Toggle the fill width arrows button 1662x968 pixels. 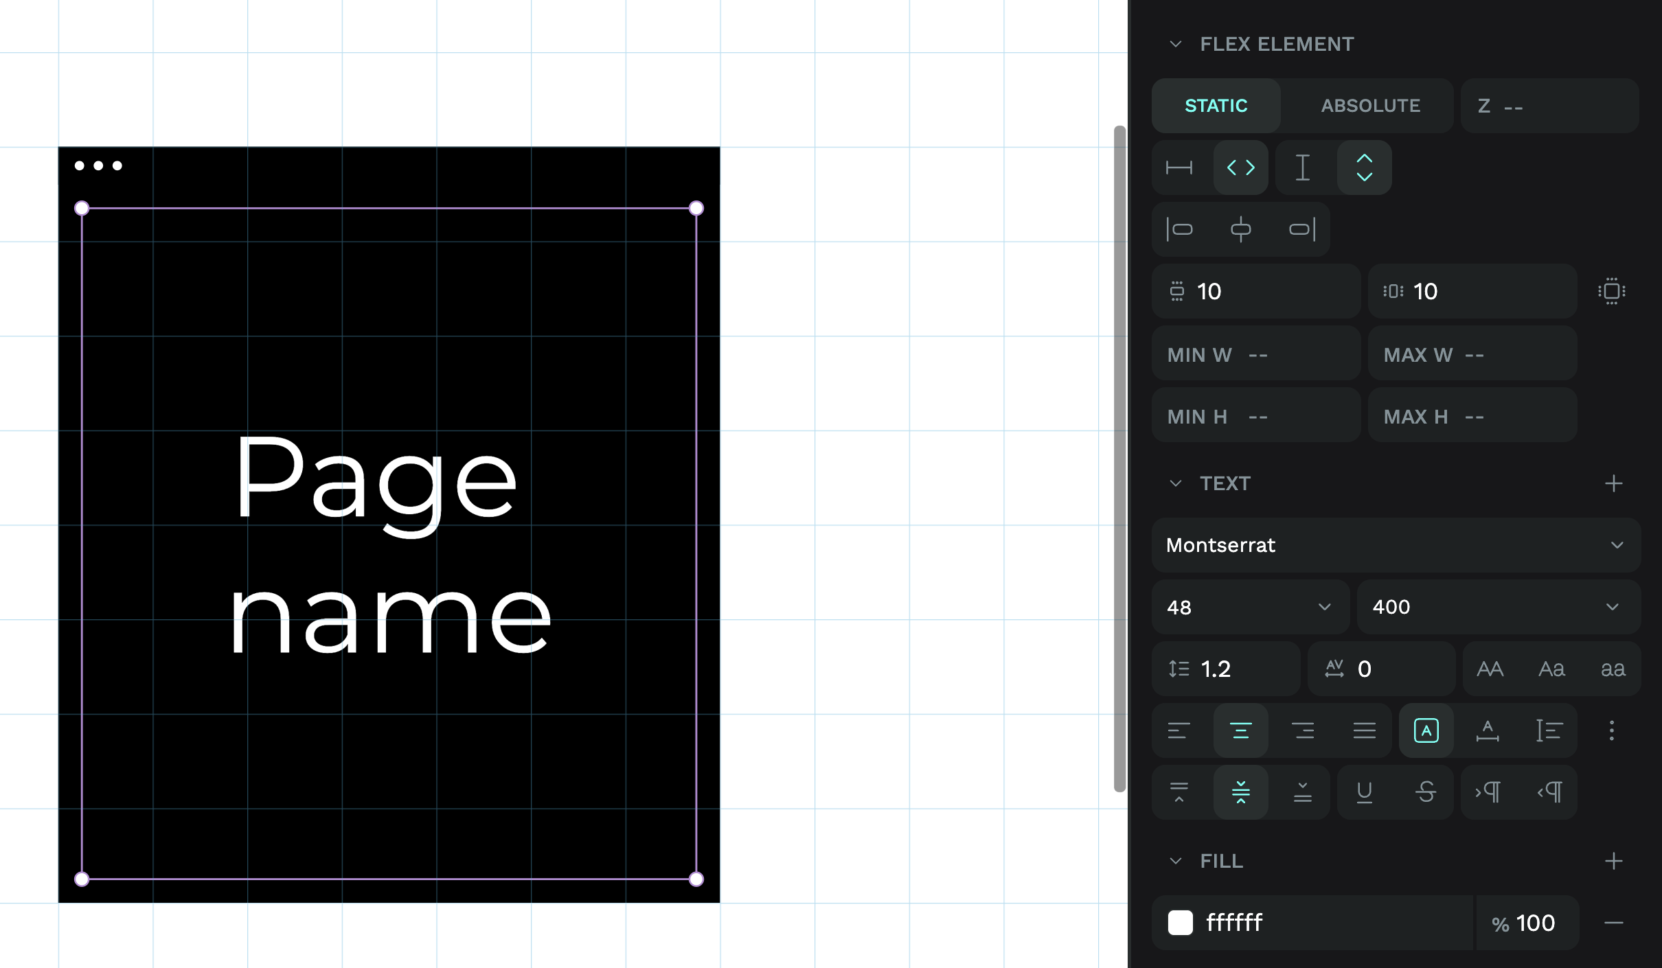[x=1240, y=168]
